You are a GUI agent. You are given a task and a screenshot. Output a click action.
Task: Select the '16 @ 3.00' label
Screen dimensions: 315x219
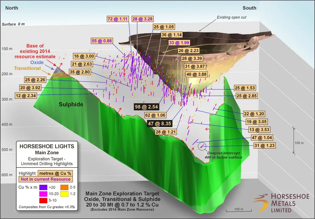tap(84, 56)
